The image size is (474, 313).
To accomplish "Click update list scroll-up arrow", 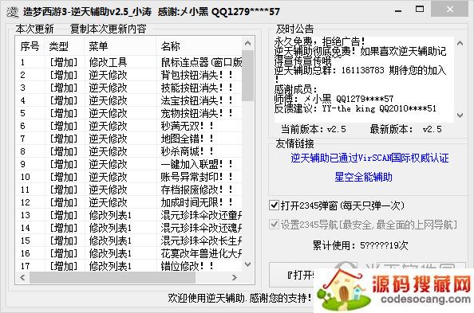I will click(248, 44).
